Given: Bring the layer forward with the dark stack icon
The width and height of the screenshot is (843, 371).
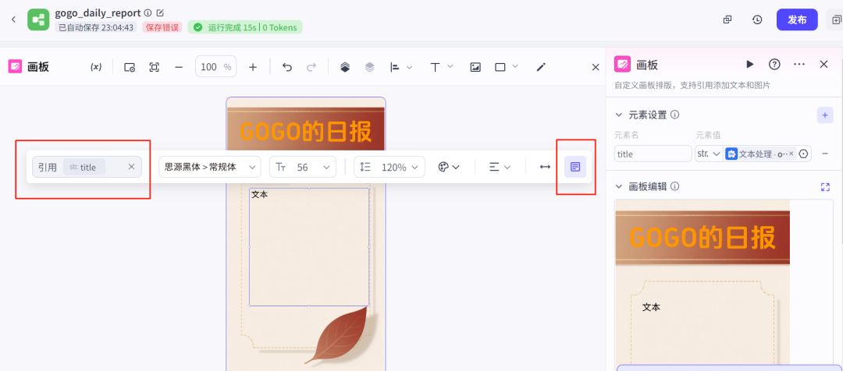Looking at the screenshot, I should (345, 67).
